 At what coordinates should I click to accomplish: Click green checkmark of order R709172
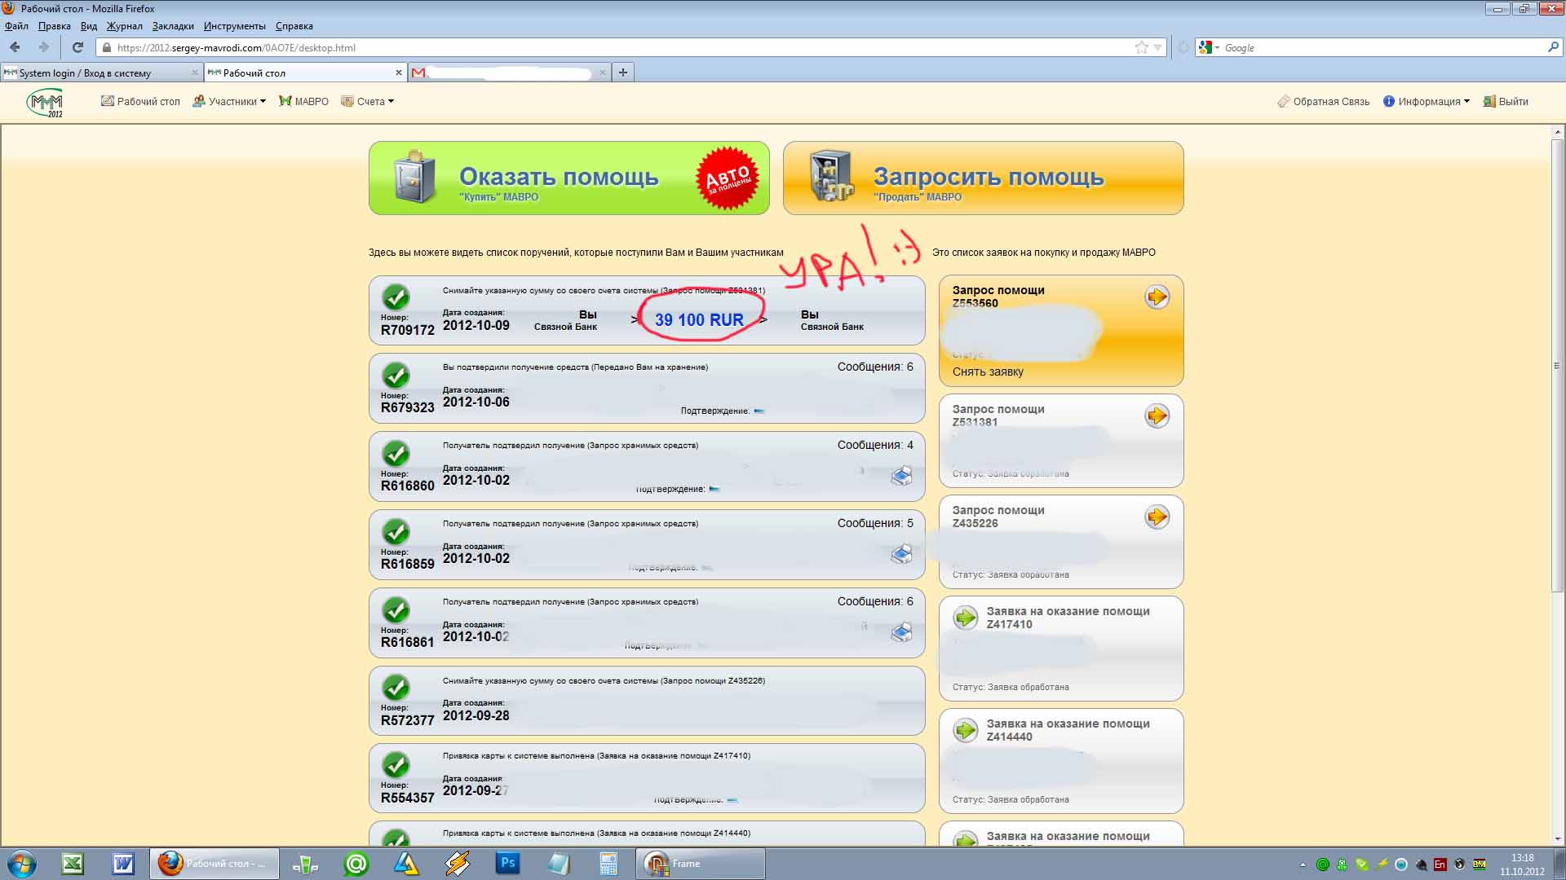396,297
